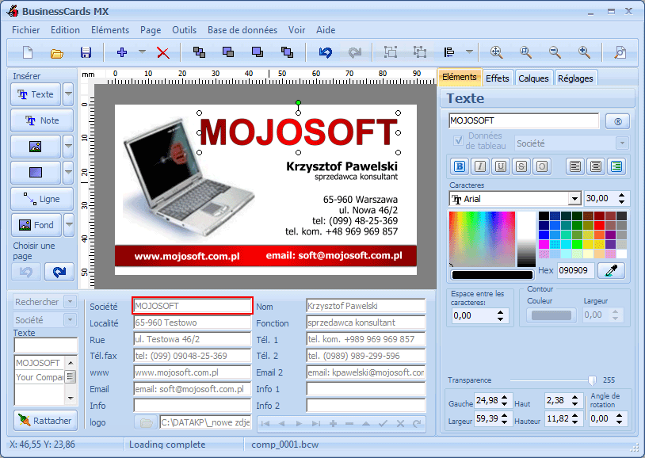This screenshot has height=458, width=645.
Task: Switch to the Effets tab
Action: (498, 78)
